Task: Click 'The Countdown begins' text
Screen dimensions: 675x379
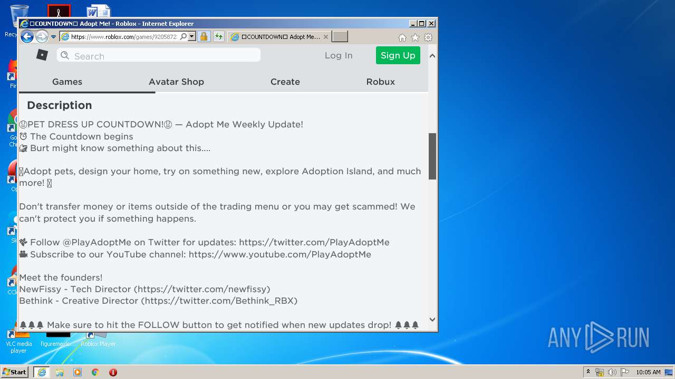Action: click(82, 136)
